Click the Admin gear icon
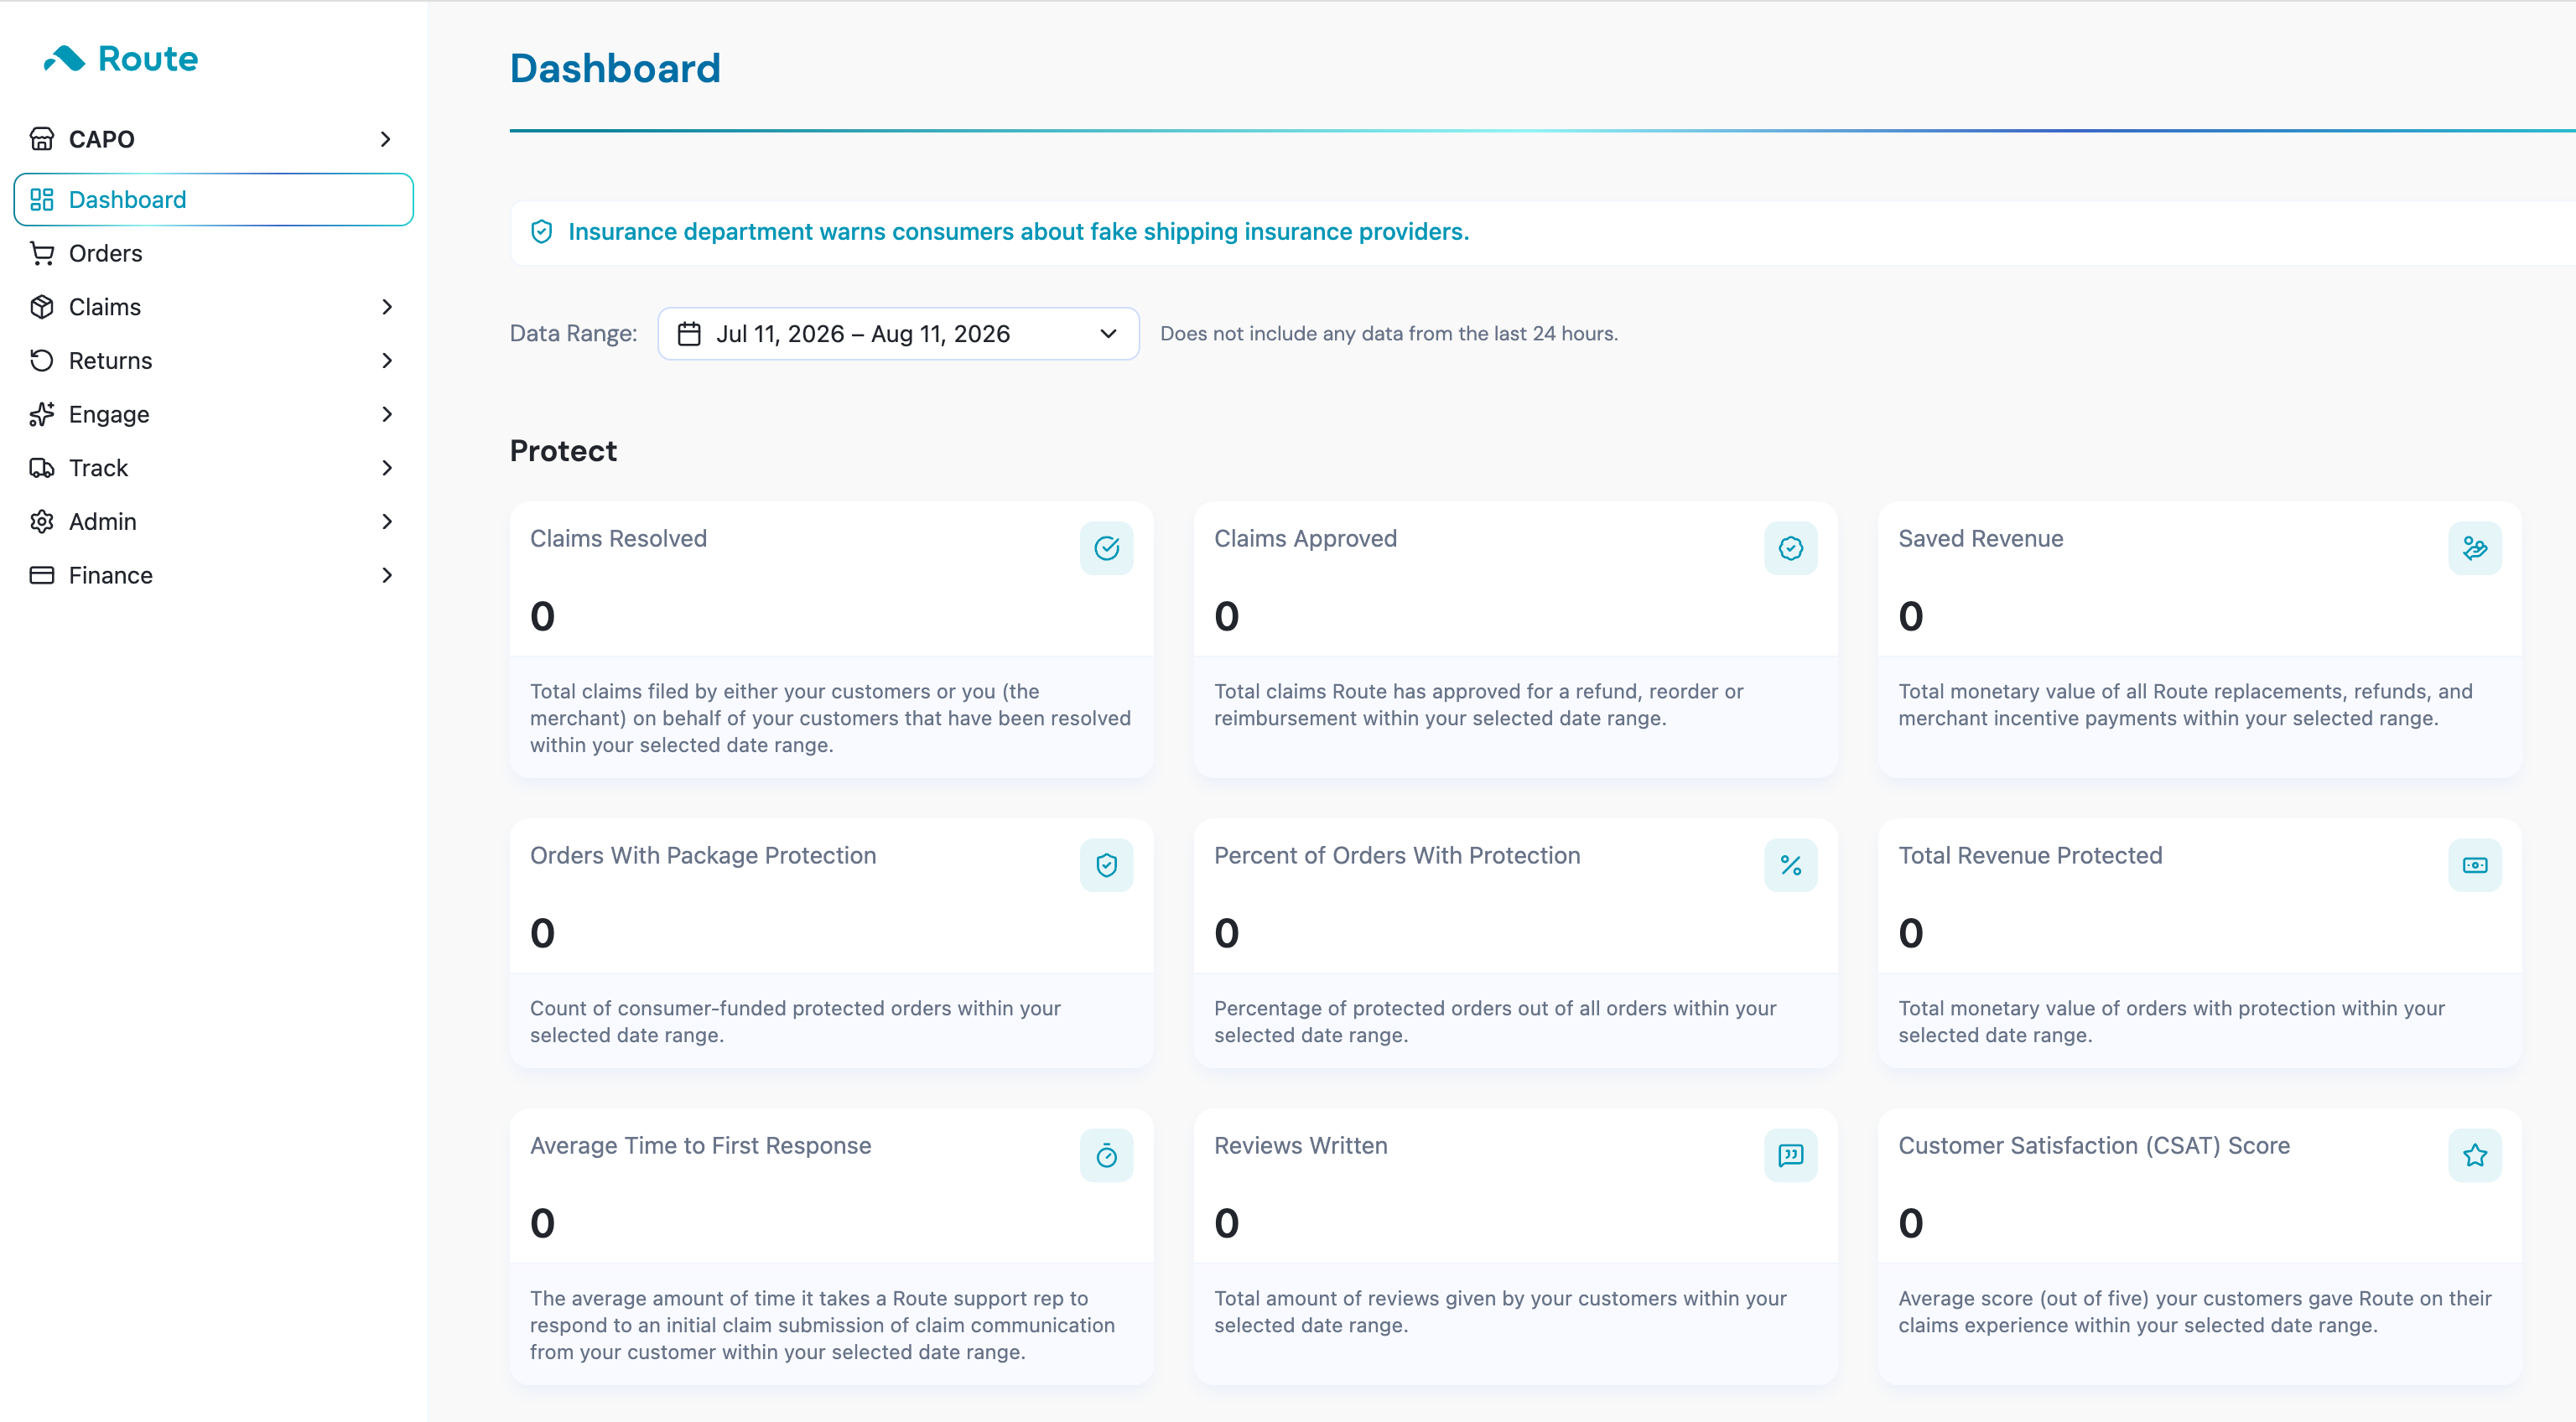Image resolution: width=2576 pixels, height=1422 pixels. tap(41, 522)
